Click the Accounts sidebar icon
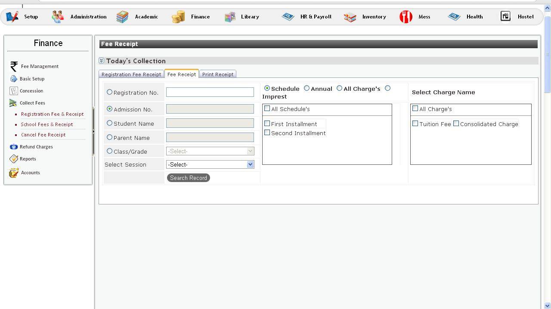Viewport: 551px width, 309px height. (x=14, y=173)
